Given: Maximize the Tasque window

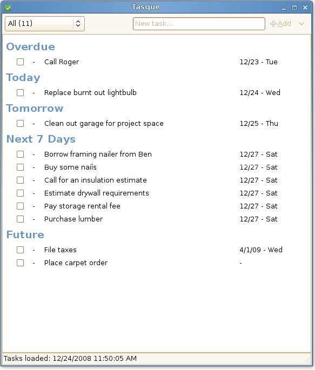Looking at the screenshot, I should [x=294, y=8].
